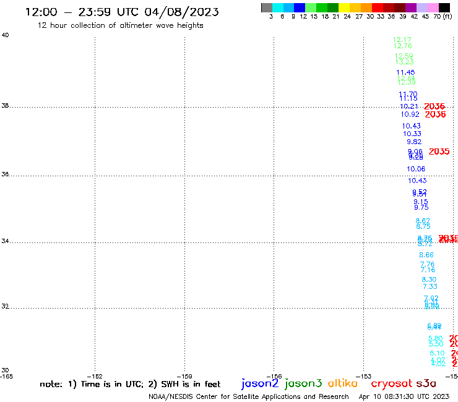The height and width of the screenshot is (402, 458).
Task: Click the wave height value 7.33
Action: (430, 287)
